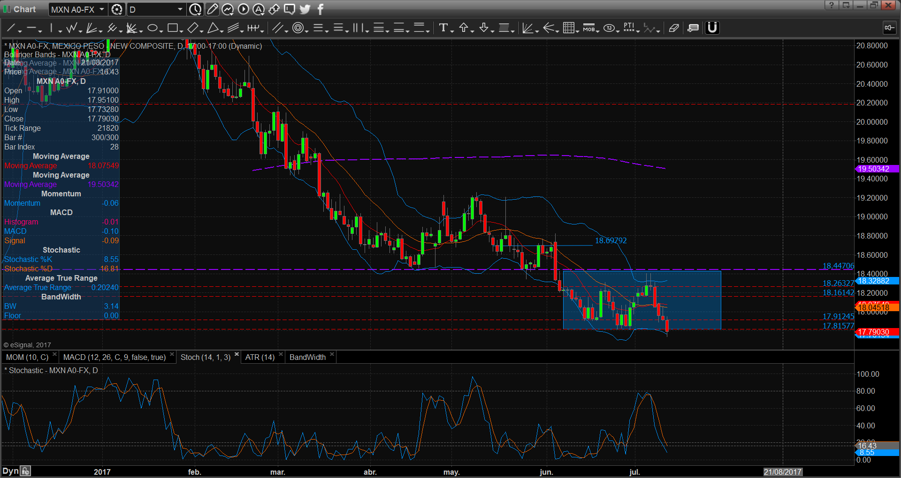Click the window layout options button

point(846,5)
